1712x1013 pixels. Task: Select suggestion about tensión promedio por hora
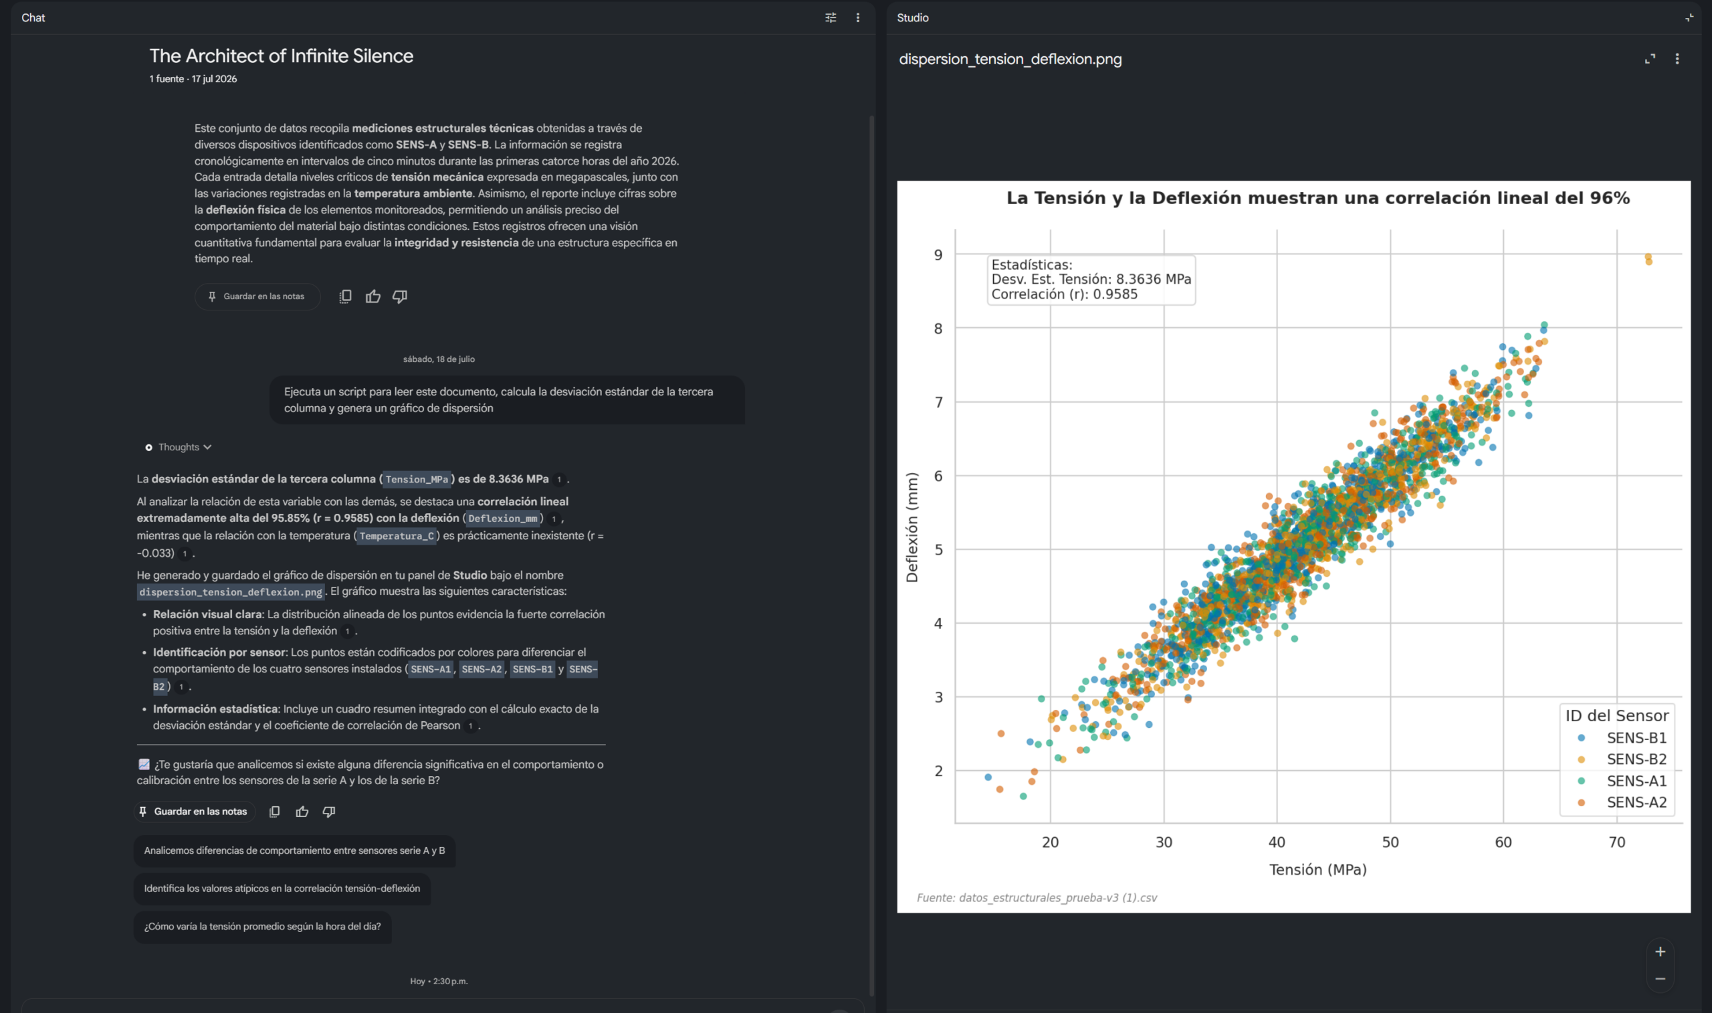262,926
